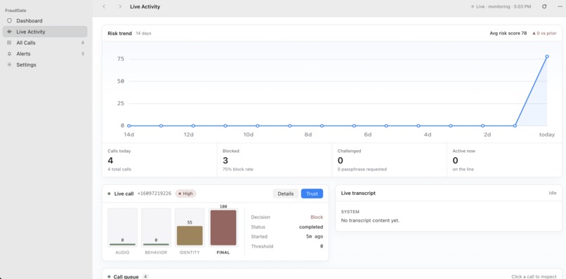Open Settings in the sidebar
566x279 pixels.
pos(45,65)
